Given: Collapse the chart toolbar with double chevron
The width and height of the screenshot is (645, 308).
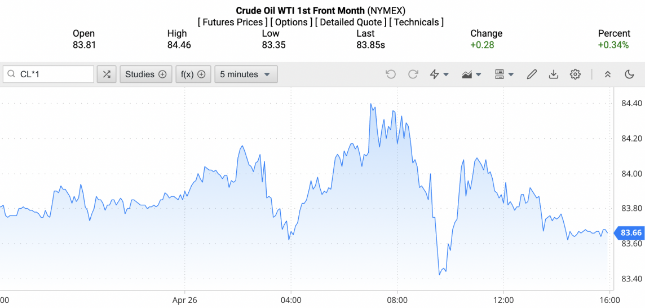Looking at the screenshot, I should pos(608,74).
